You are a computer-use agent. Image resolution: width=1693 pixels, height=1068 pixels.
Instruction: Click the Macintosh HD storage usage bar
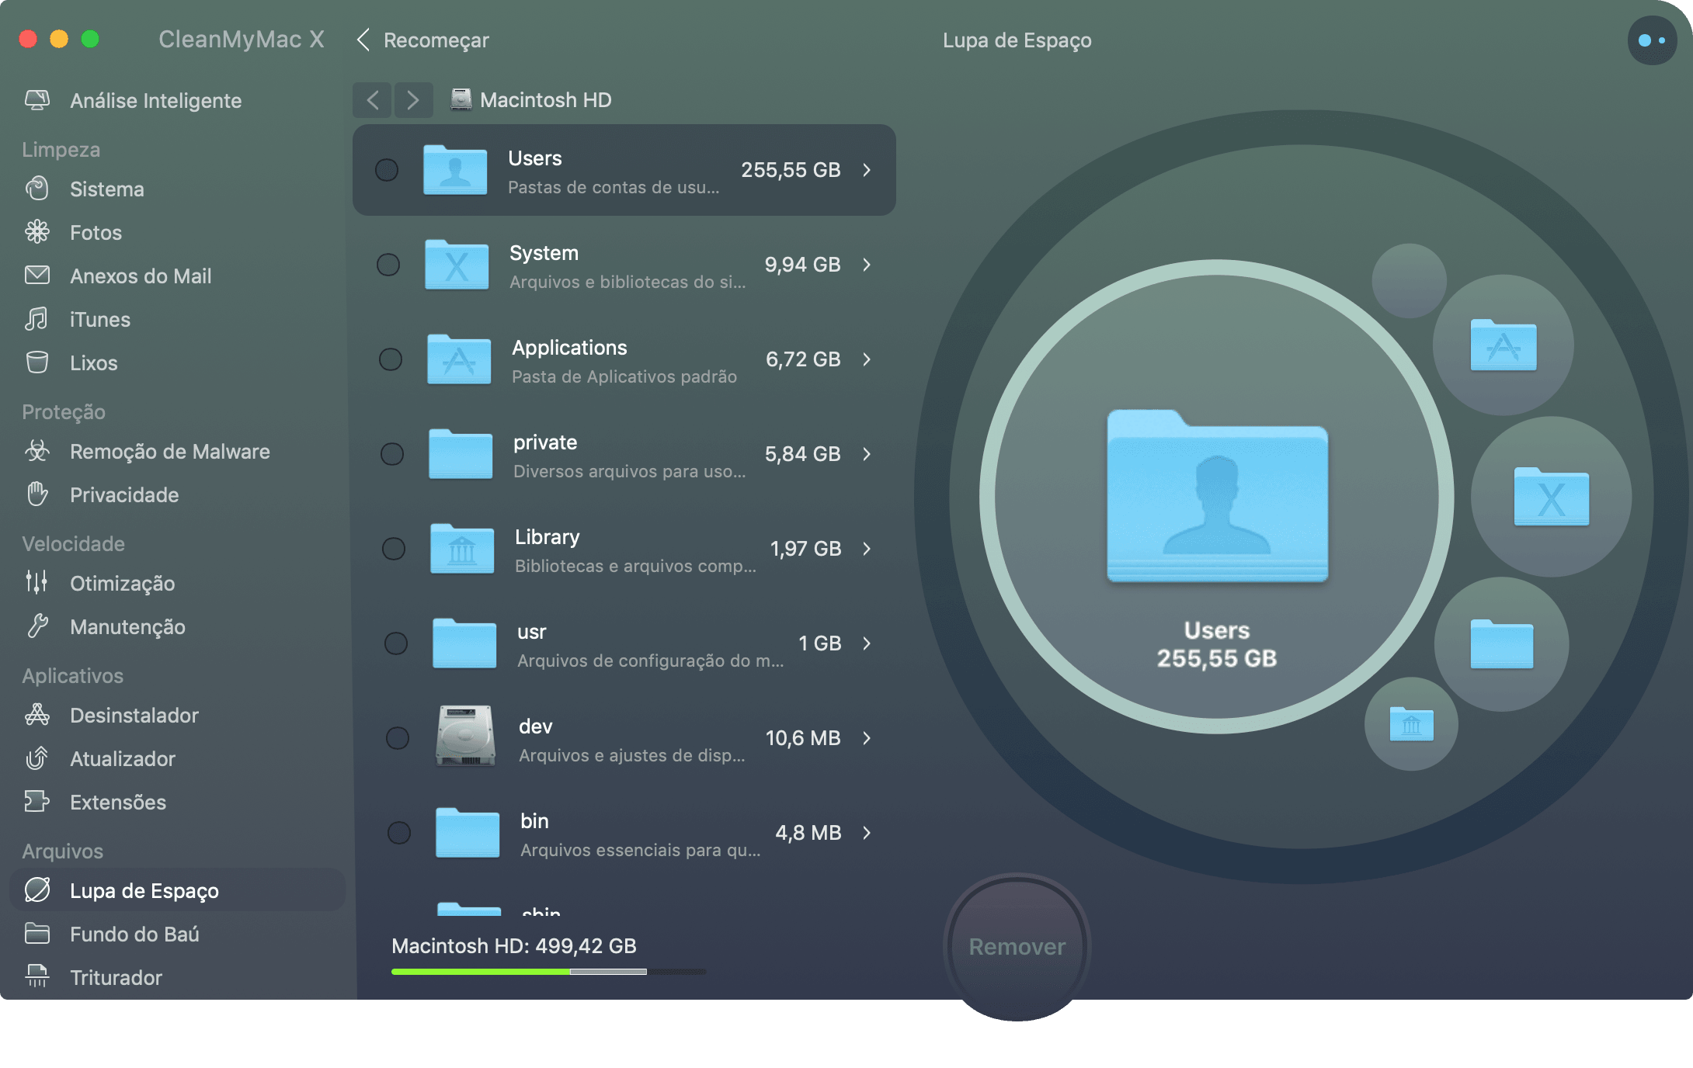coord(549,972)
